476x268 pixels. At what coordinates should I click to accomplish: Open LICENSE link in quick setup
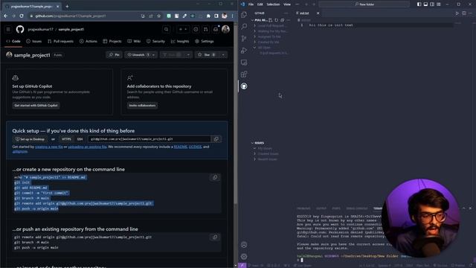pos(195,147)
